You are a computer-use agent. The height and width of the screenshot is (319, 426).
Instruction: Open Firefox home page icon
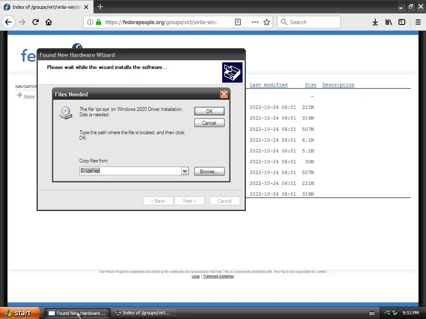point(49,22)
